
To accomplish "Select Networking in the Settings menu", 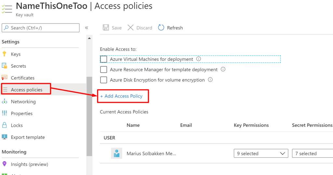I will pyautogui.click(x=23, y=101).
